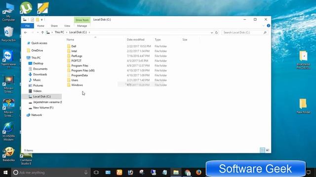The width and height of the screenshot is (316, 177).
Task: Sort by the Name column header
Action: pos(70,40)
